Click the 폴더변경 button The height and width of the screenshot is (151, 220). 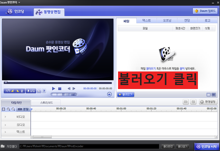pyautogui.click(x=168, y=146)
